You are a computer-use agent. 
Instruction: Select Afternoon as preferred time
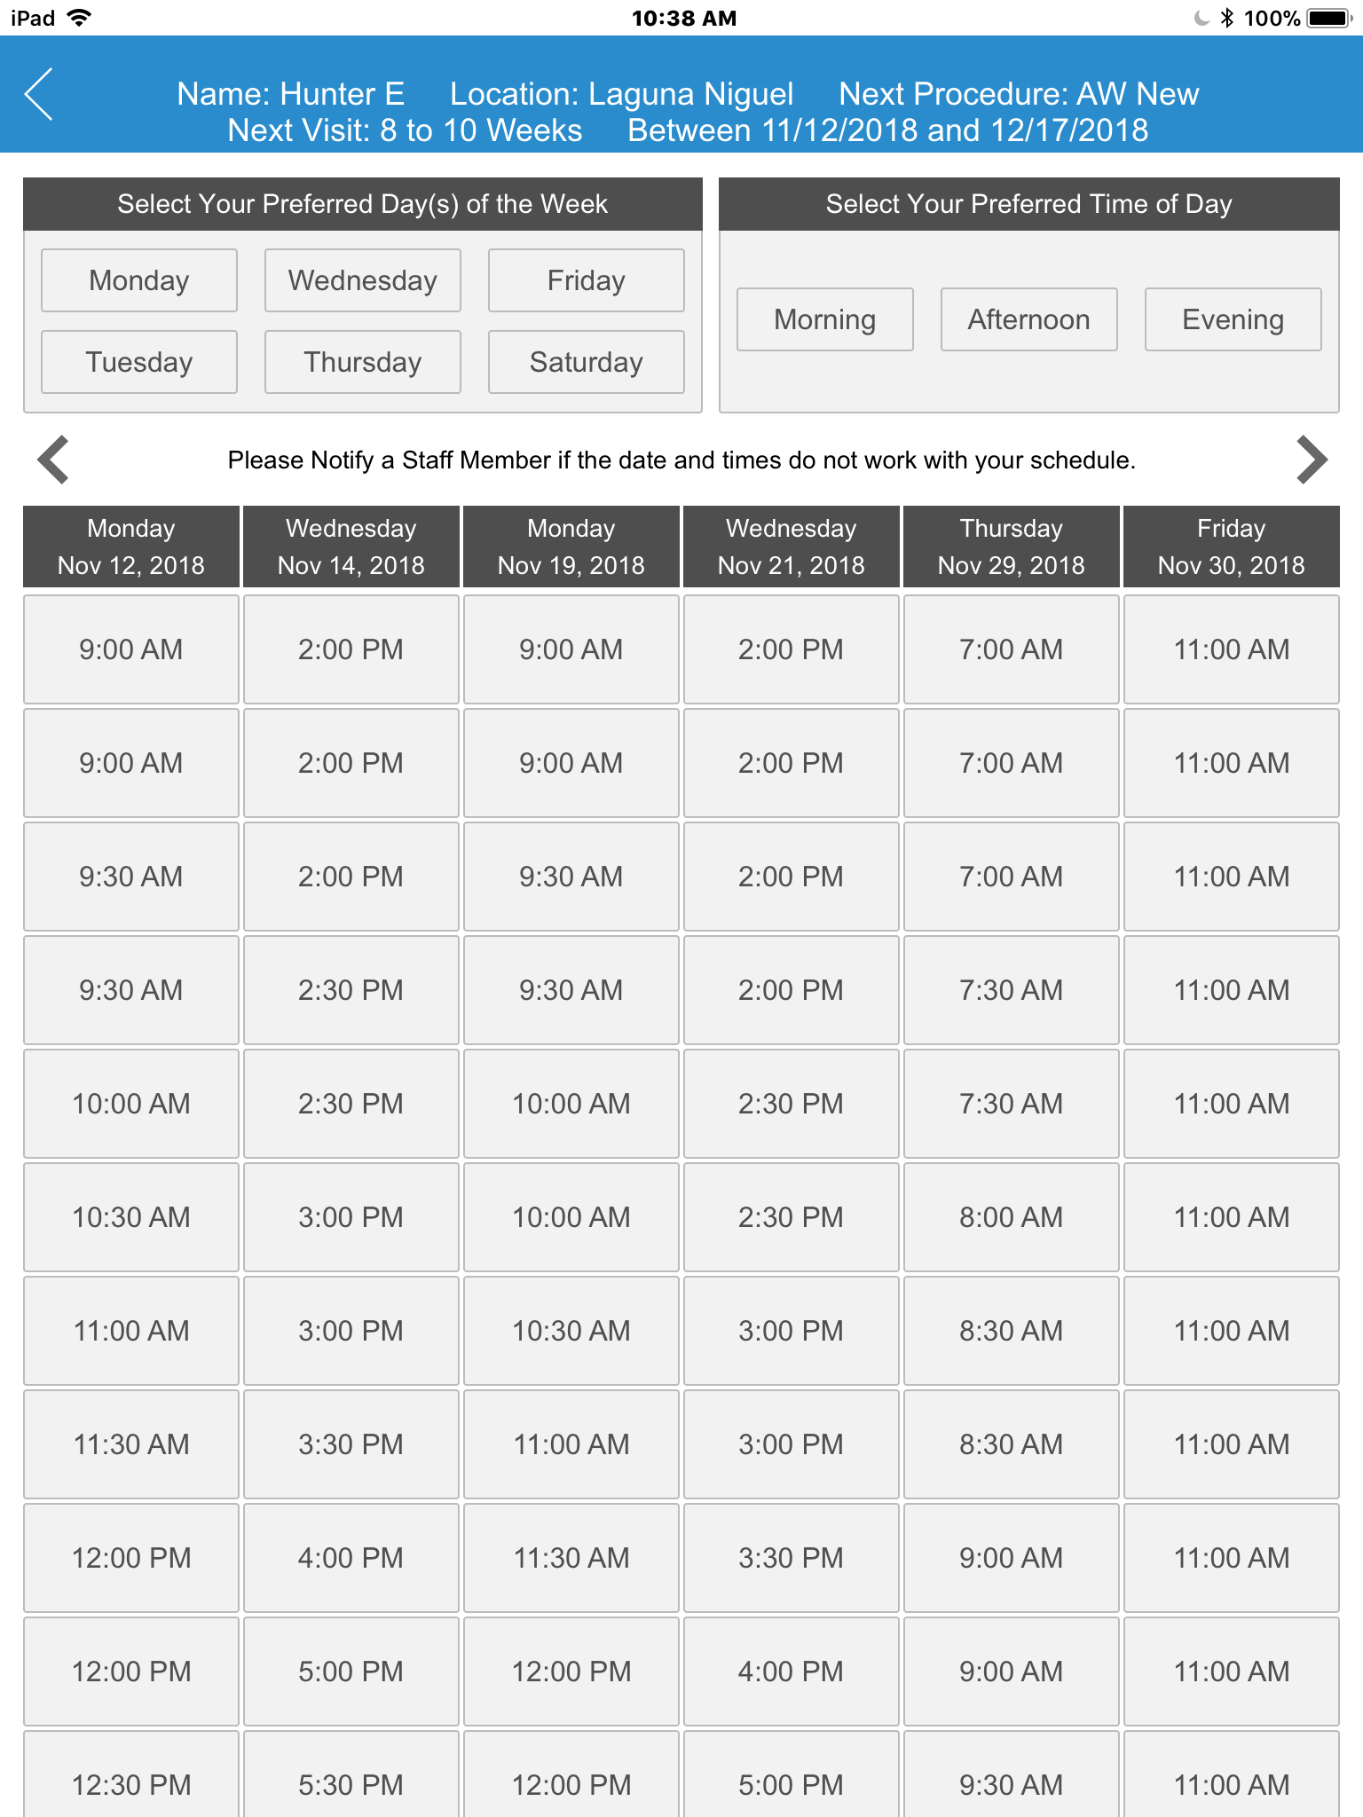pos(1028,319)
